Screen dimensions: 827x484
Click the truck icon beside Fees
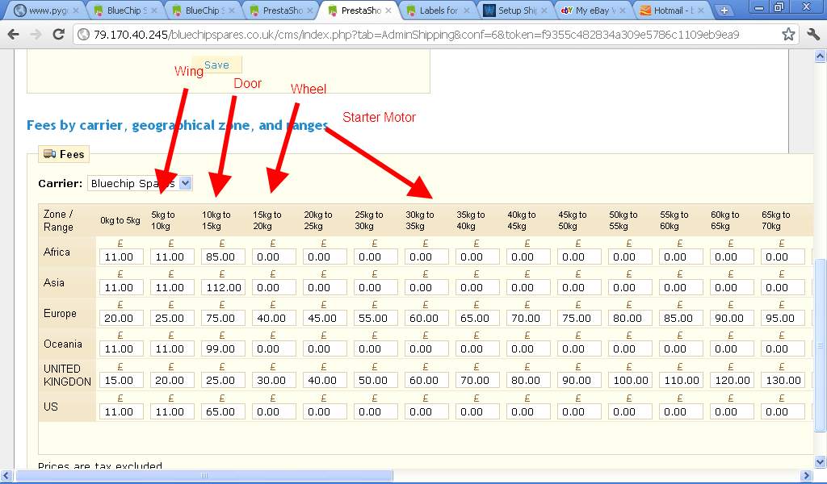50,154
